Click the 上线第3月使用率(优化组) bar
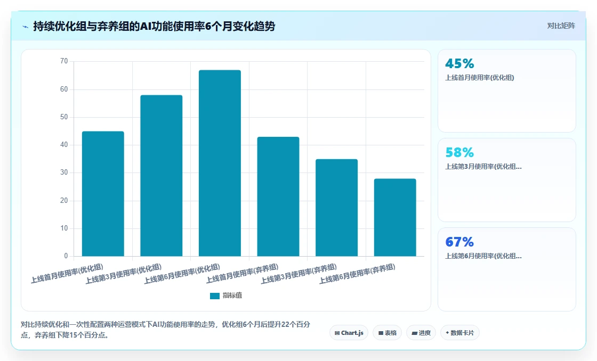This screenshot has width=597, height=361. 162,175
